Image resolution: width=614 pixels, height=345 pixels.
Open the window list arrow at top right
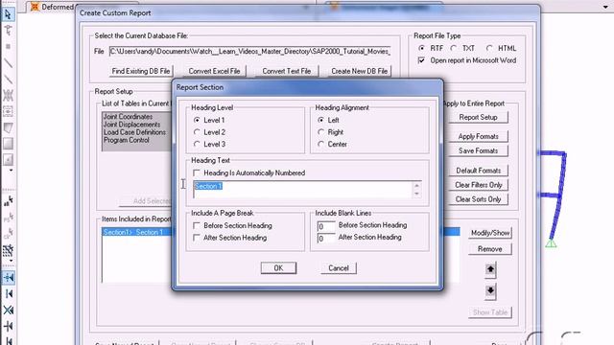click(x=605, y=7)
